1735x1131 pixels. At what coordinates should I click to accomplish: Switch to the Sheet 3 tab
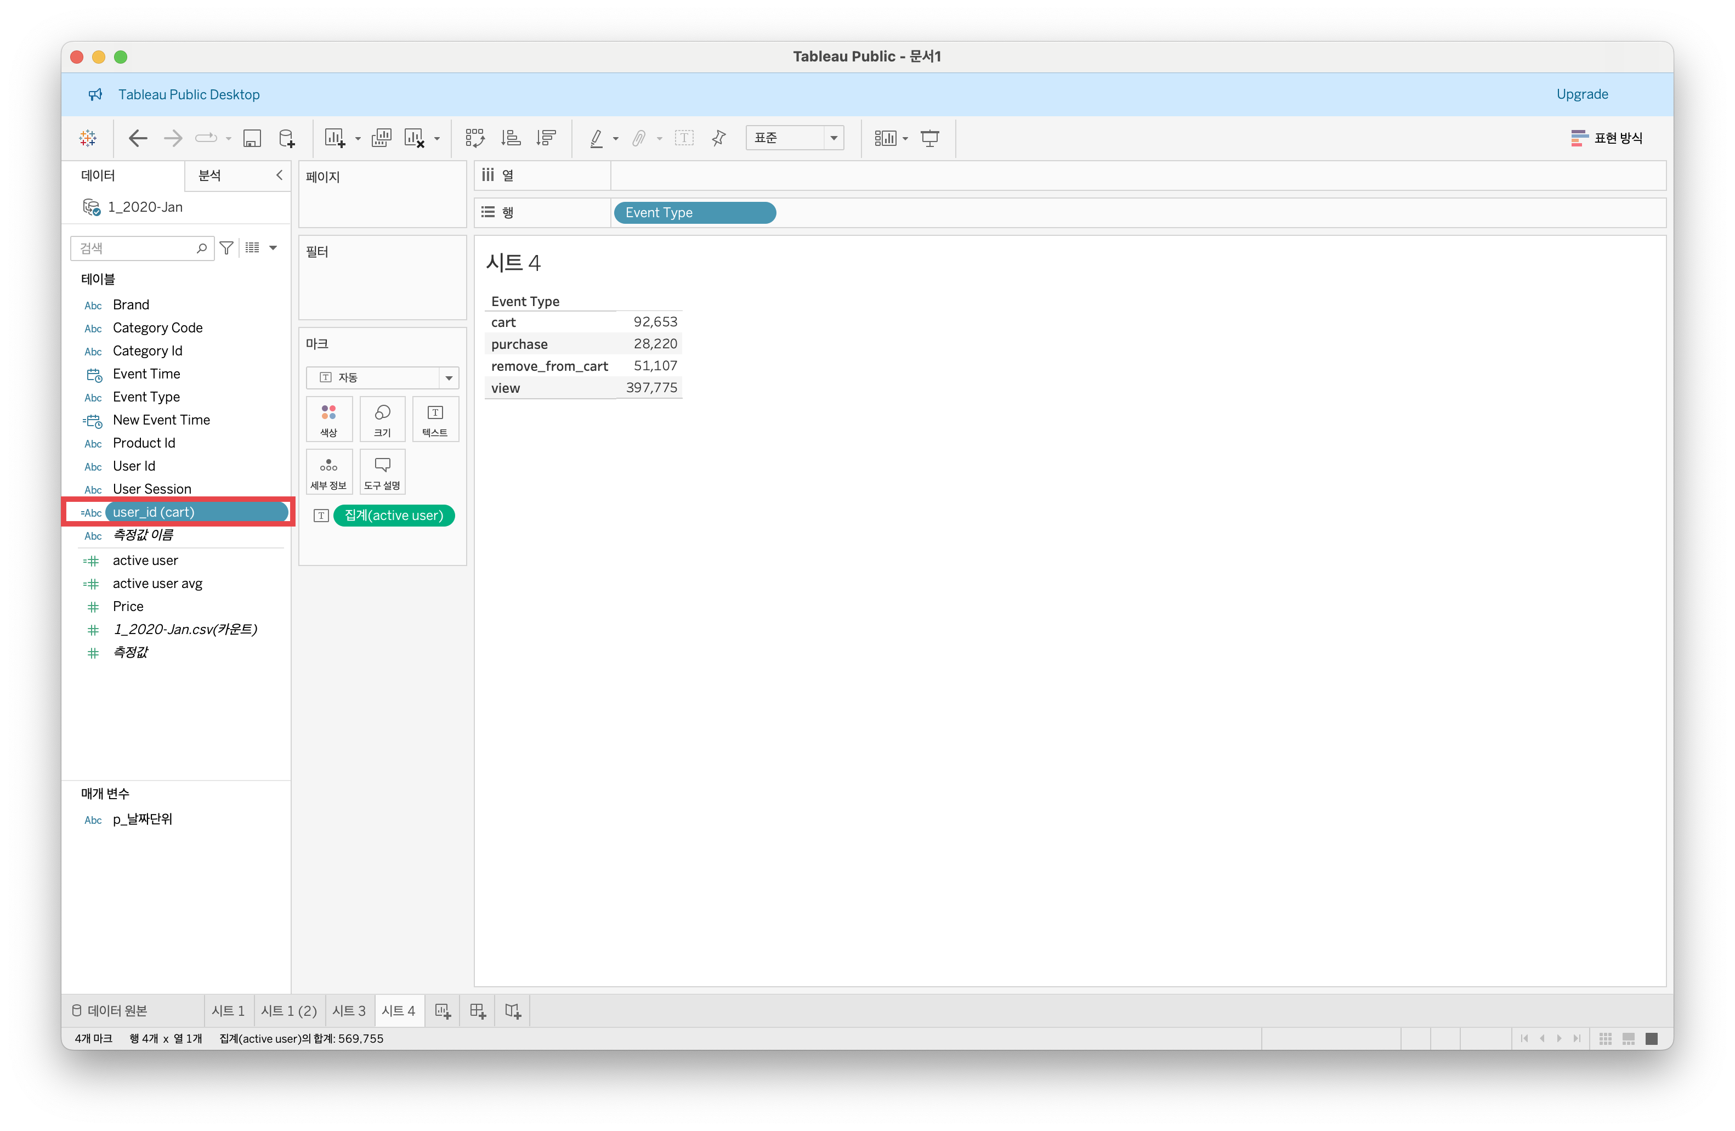[349, 1011]
